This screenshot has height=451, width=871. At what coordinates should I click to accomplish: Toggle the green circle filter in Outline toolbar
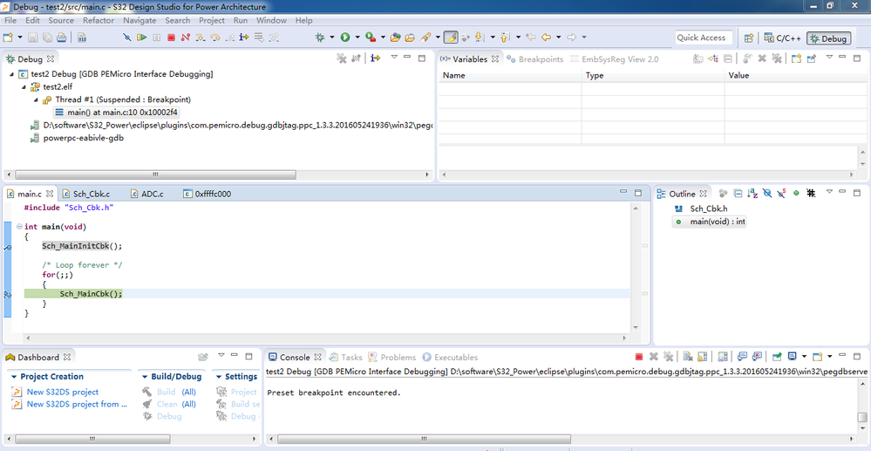pyautogui.click(x=796, y=194)
